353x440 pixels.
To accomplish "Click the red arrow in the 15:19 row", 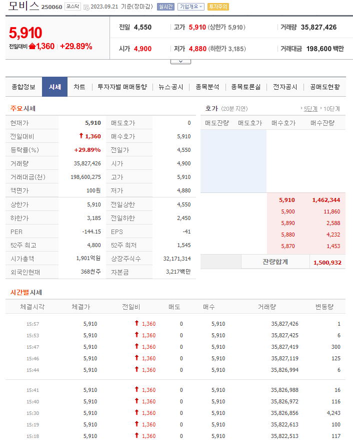I will pyautogui.click(x=136, y=424).
